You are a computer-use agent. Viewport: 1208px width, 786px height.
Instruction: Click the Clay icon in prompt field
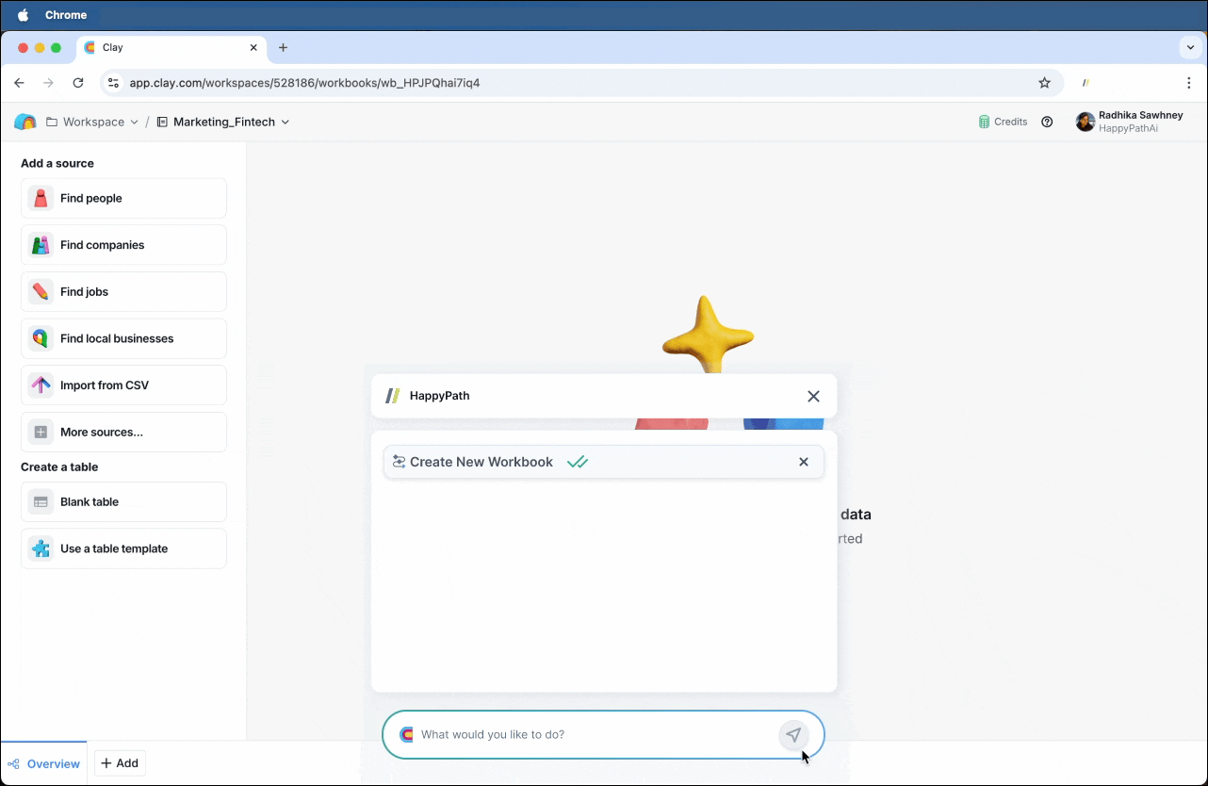pyautogui.click(x=406, y=735)
